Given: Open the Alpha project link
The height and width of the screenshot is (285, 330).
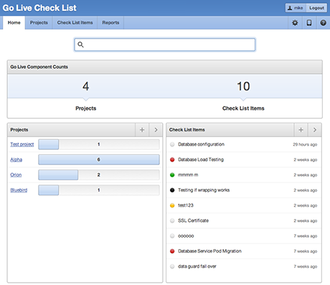Looking at the screenshot, I should [16, 159].
